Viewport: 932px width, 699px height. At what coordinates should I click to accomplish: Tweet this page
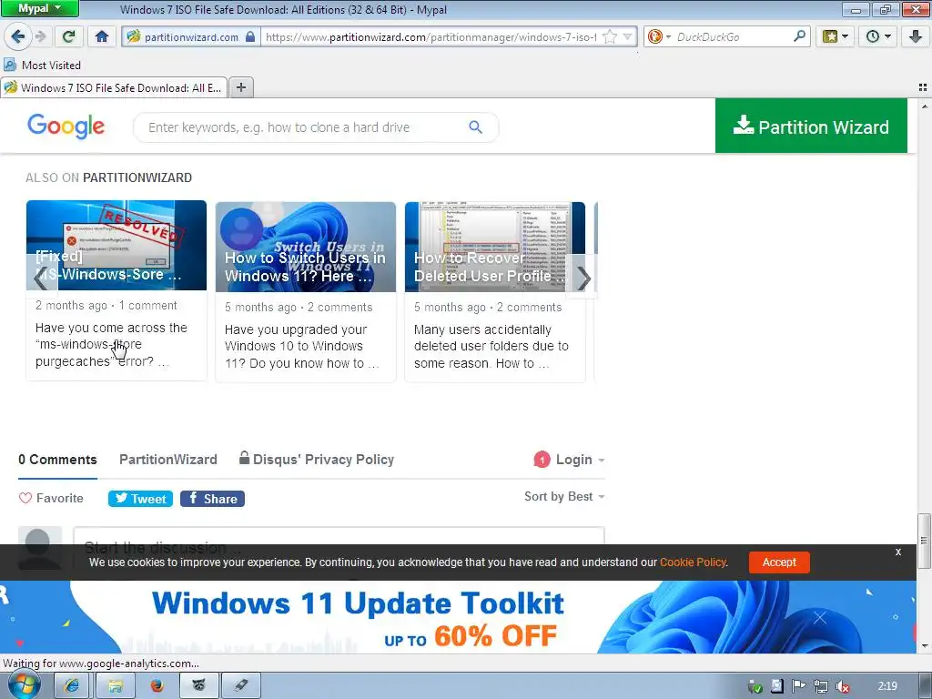(140, 499)
